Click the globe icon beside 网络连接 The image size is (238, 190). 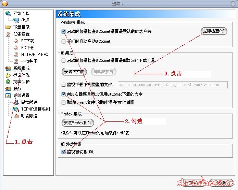[8, 14]
